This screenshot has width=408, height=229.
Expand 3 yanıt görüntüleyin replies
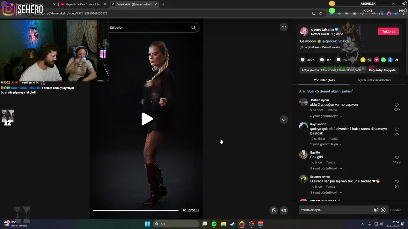coord(326,193)
